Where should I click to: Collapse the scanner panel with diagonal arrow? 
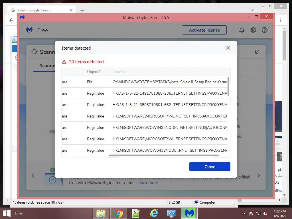(257, 52)
